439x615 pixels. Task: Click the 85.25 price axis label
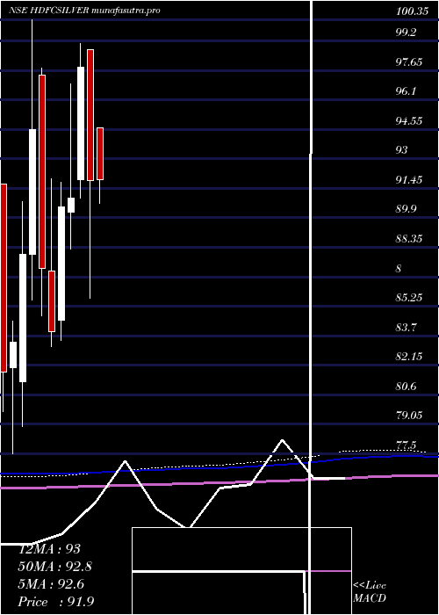[409, 298]
